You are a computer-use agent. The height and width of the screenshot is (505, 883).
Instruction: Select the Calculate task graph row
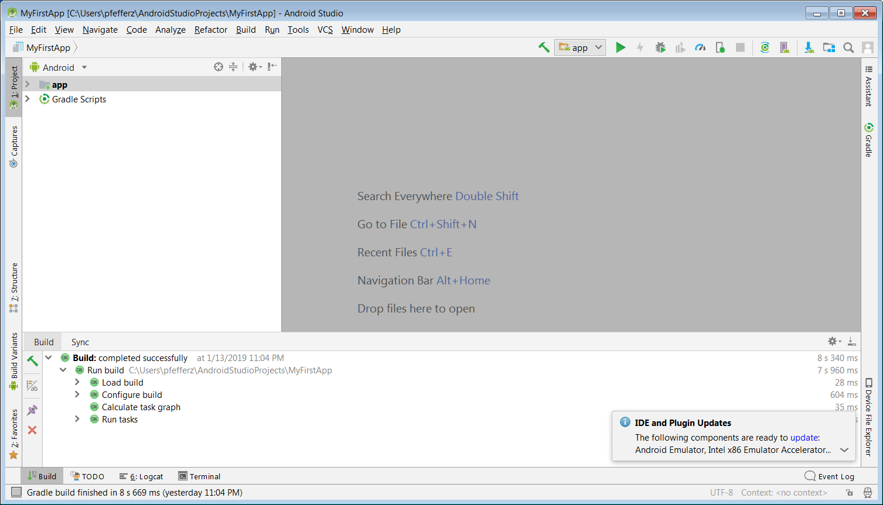[x=141, y=407]
